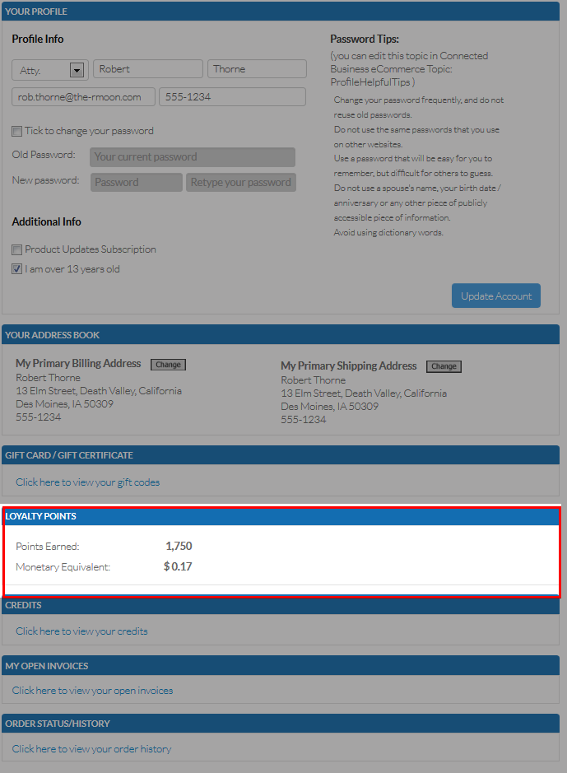Image resolution: width=567 pixels, height=773 pixels.
Task: Click the phone number field 555-1234
Action: click(231, 97)
